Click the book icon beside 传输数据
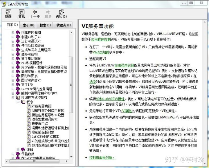 tap(18, 154)
